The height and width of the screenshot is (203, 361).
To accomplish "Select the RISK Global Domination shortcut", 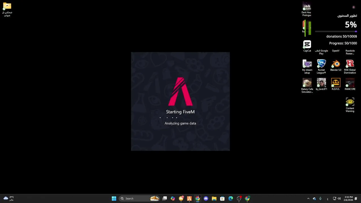I will pyautogui.click(x=350, y=67).
